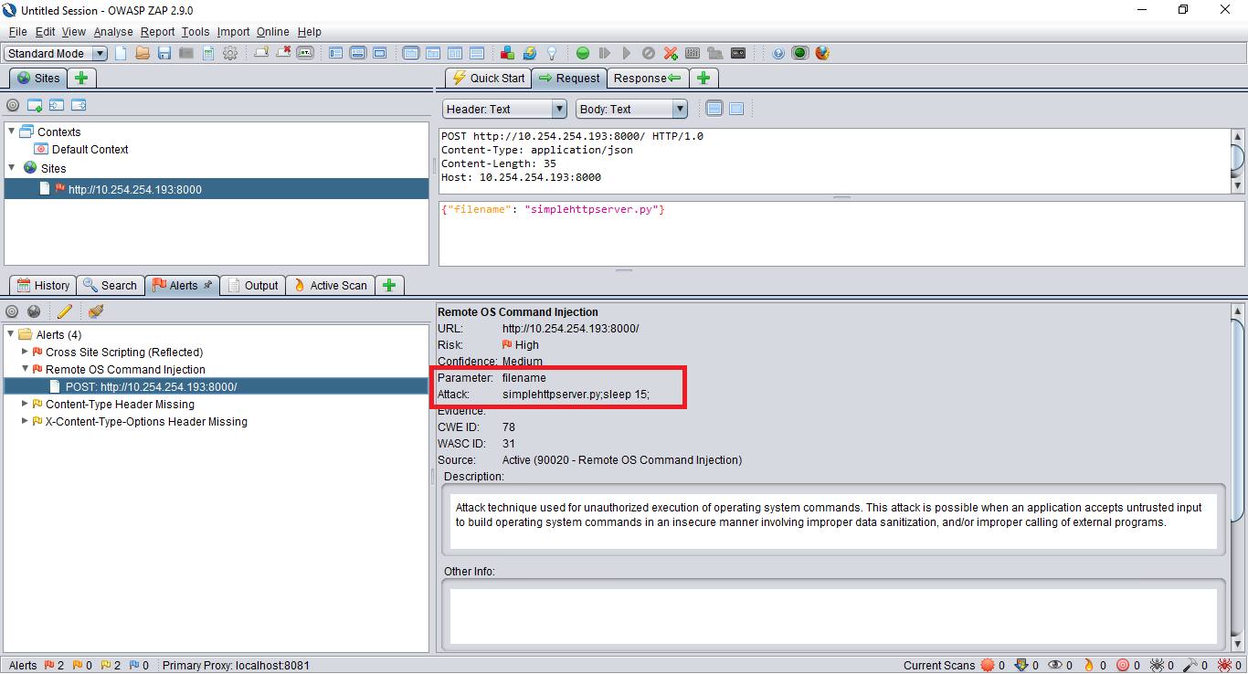
Task: Open the Standard Mode dropdown
Action: pyautogui.click(x=56, y=53)
